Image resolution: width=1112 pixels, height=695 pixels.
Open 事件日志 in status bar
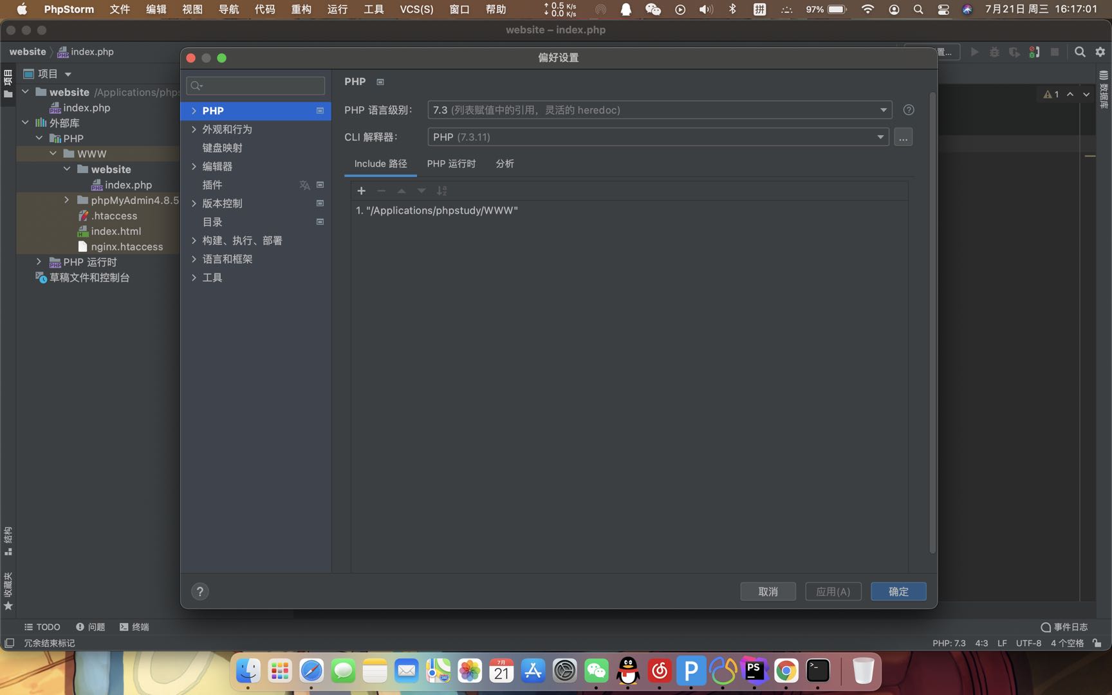click(x=1064, y=627)
